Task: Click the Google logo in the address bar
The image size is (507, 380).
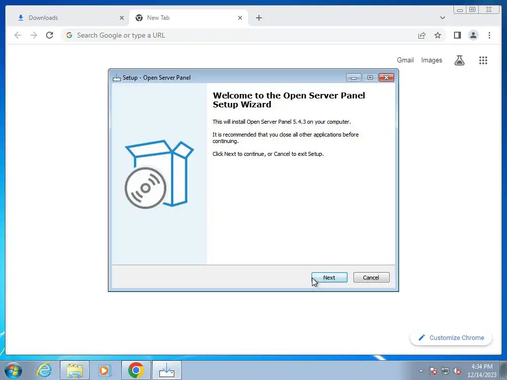Action: pos(69,35)
